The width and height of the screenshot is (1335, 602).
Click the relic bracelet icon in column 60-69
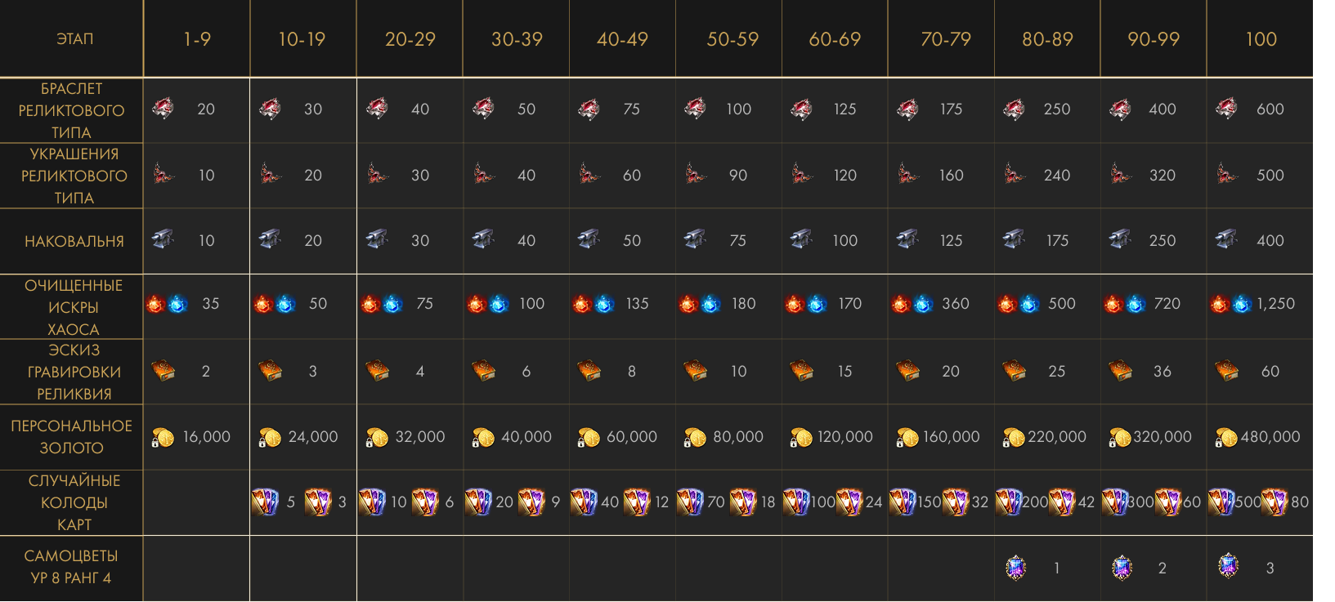coord(801,109)
